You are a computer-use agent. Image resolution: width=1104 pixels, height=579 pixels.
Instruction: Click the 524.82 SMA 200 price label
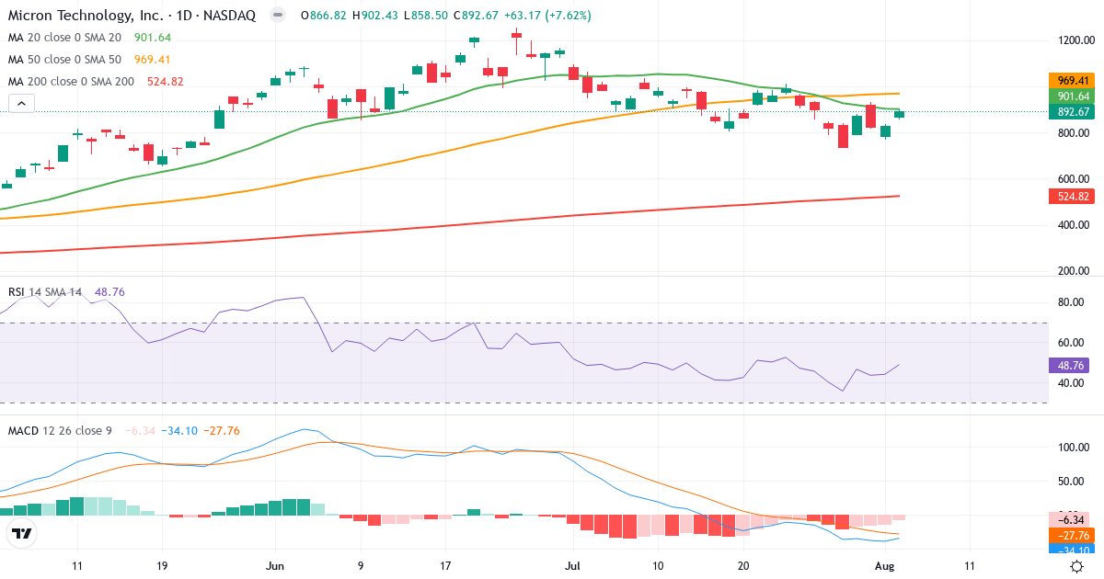1070,196
